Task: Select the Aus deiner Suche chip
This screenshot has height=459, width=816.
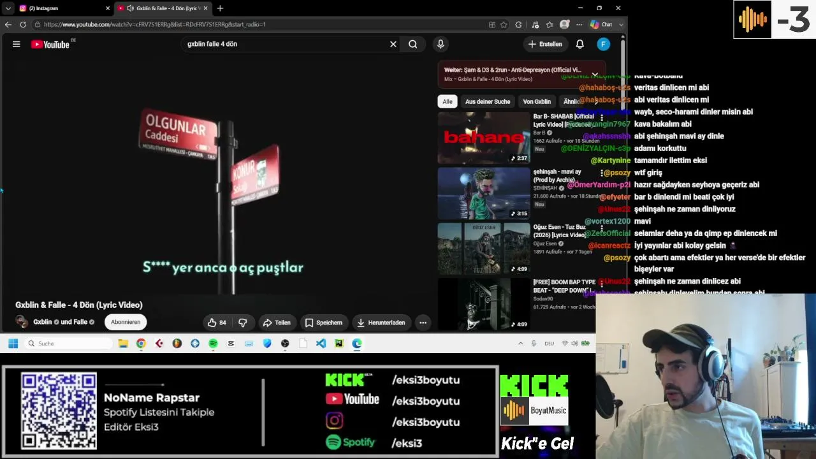Action: coord(488,101)
